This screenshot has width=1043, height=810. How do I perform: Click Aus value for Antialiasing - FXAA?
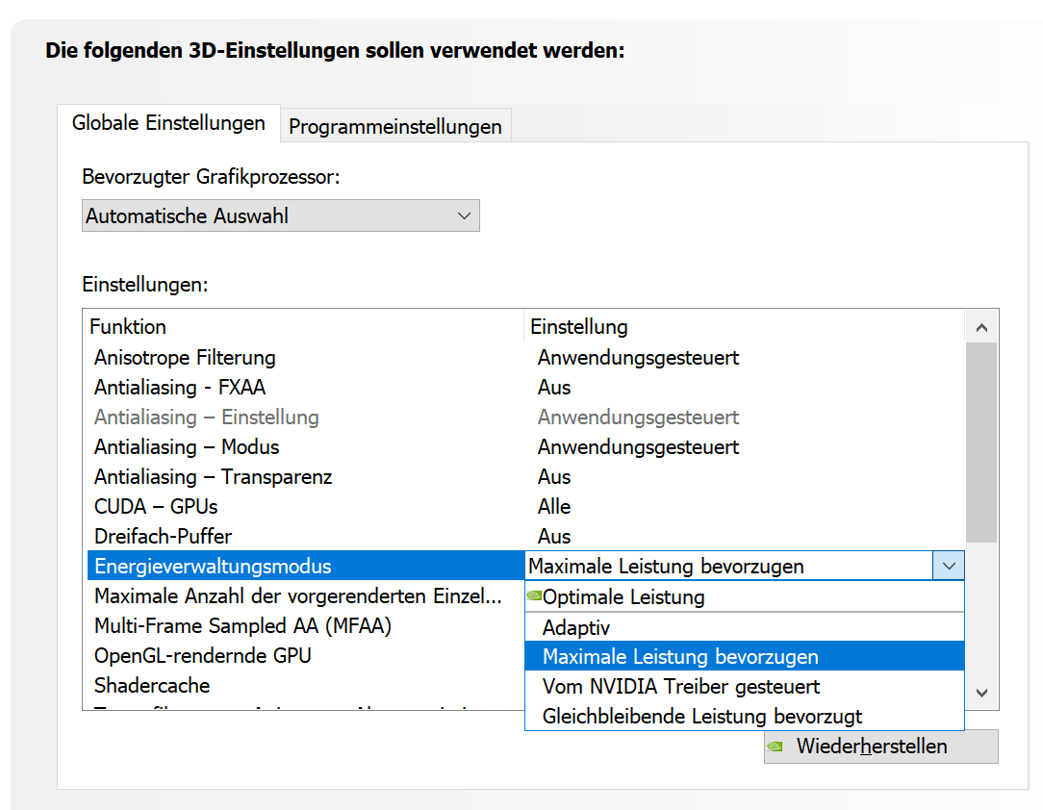(554, 387)
